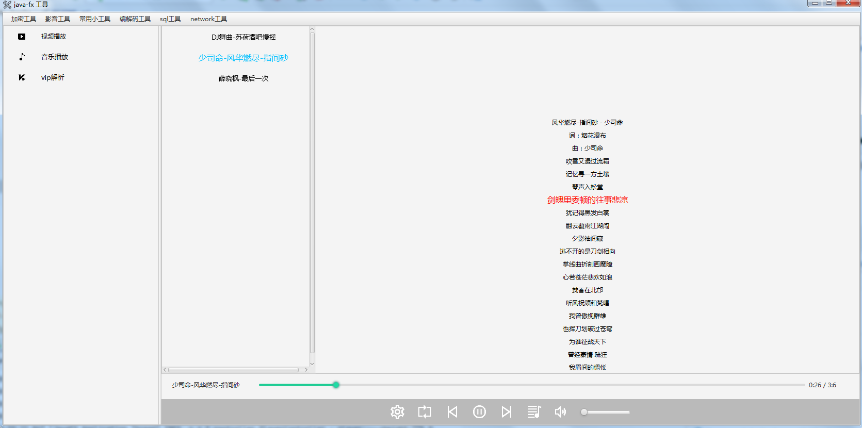The image size is (862, 428).
Task: Expand the 编解码工具 menu
Action: pyautogui.click(x=135, y=19)
